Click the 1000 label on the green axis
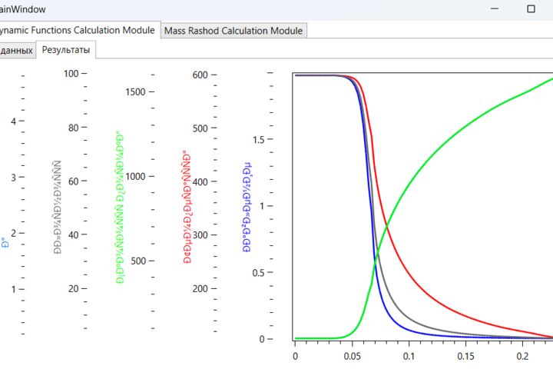 pos(135,176)
